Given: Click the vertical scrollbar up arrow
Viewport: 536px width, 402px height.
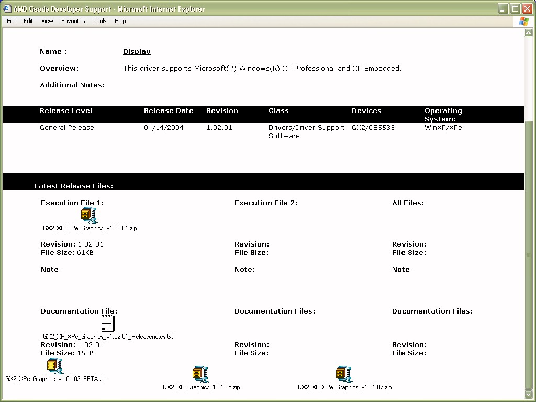Looking at the screenshot, I should pyautogui.click(x=529, y=33).
